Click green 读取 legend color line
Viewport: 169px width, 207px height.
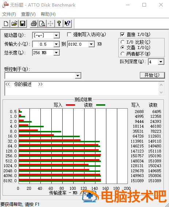(101, 105)
